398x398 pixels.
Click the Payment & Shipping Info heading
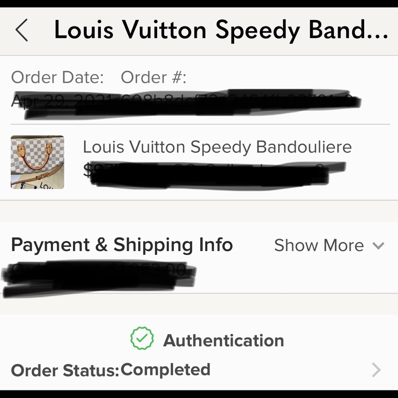pyautogui.click(x=122, y=245)
